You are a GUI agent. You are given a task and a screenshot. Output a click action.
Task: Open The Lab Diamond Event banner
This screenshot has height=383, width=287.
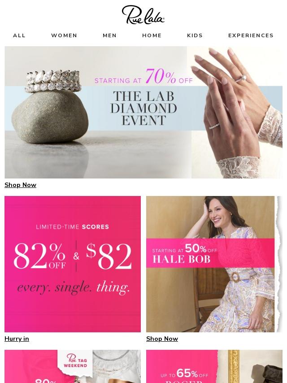pyautogui.click(x=143, y=112)
